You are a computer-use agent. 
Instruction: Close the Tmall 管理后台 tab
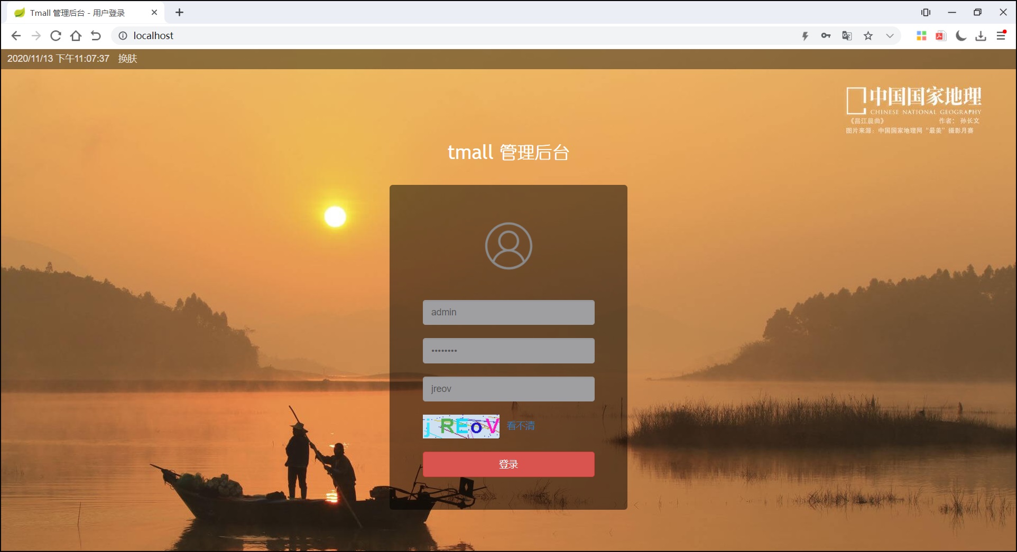(x=154, y=12)
